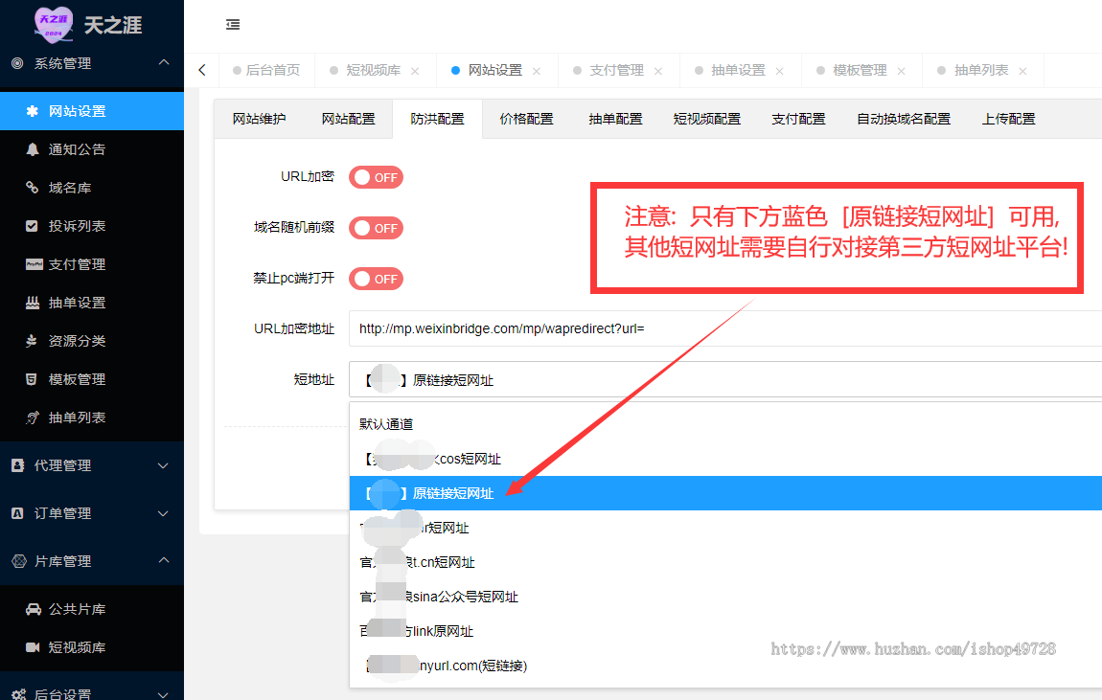Click the 投诉列表 checkbox icon
Image resolution: width=1102 pixels, height=700 pixels.
[x=32, y=226]
